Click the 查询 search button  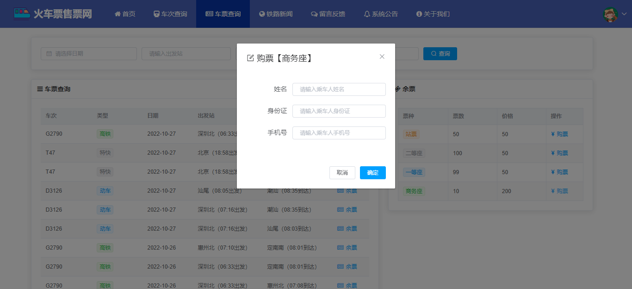coord(440,54)
